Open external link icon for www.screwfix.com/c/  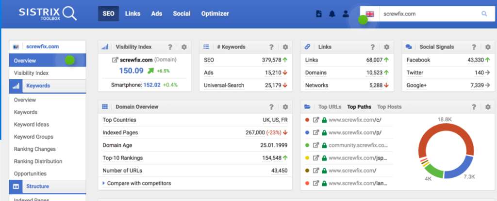pos(315,120)
